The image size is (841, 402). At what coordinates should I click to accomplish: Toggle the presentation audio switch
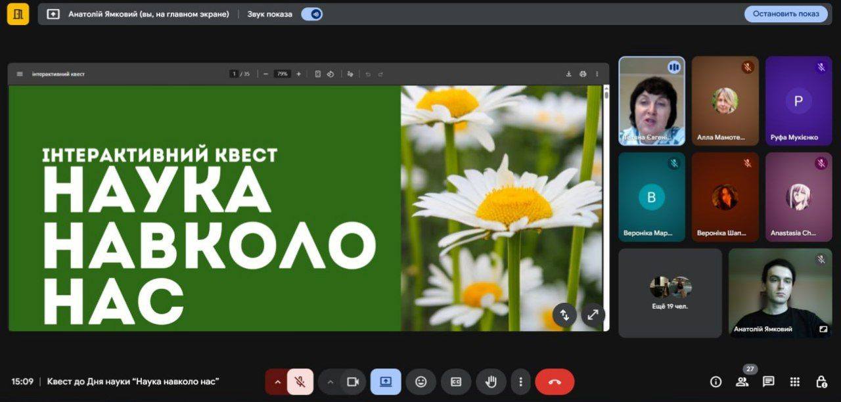pyautogui.click(x=312, y=14)
